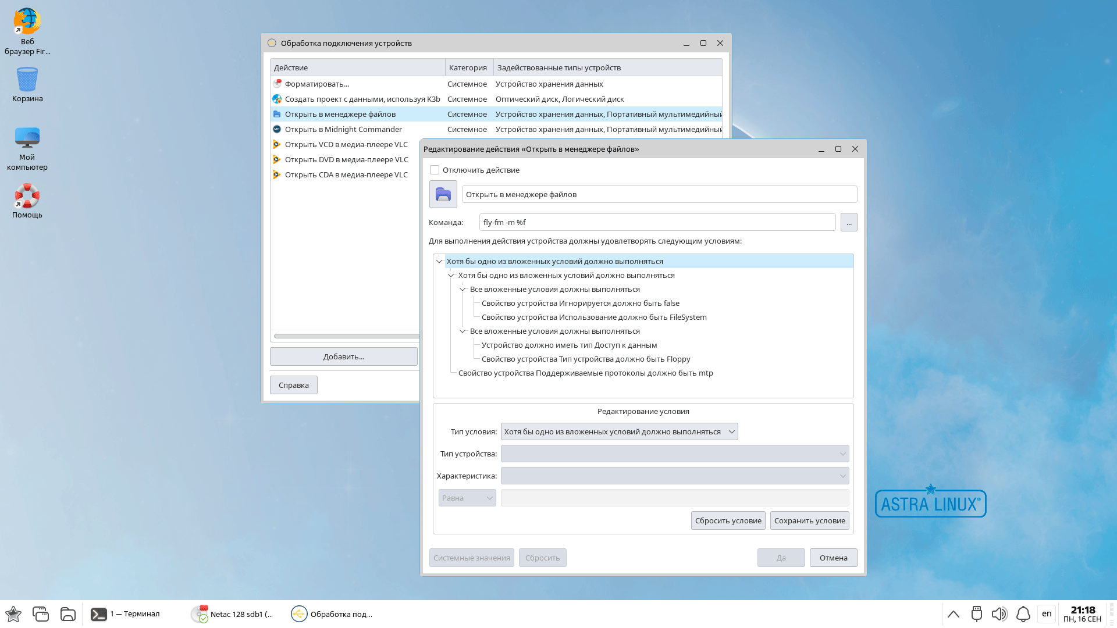Collapse first nested all-conditions node
This screenshot has width=1117, height=628.
[463, 290]
